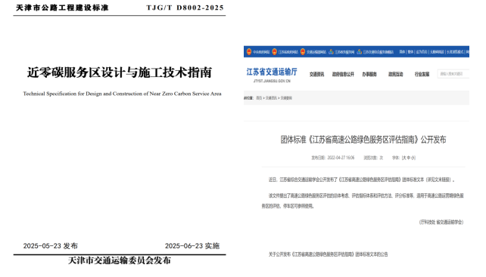This screenshot has height=277, width=486.
Task: Open the 办事服务 navigation menu
Action: 369,74
